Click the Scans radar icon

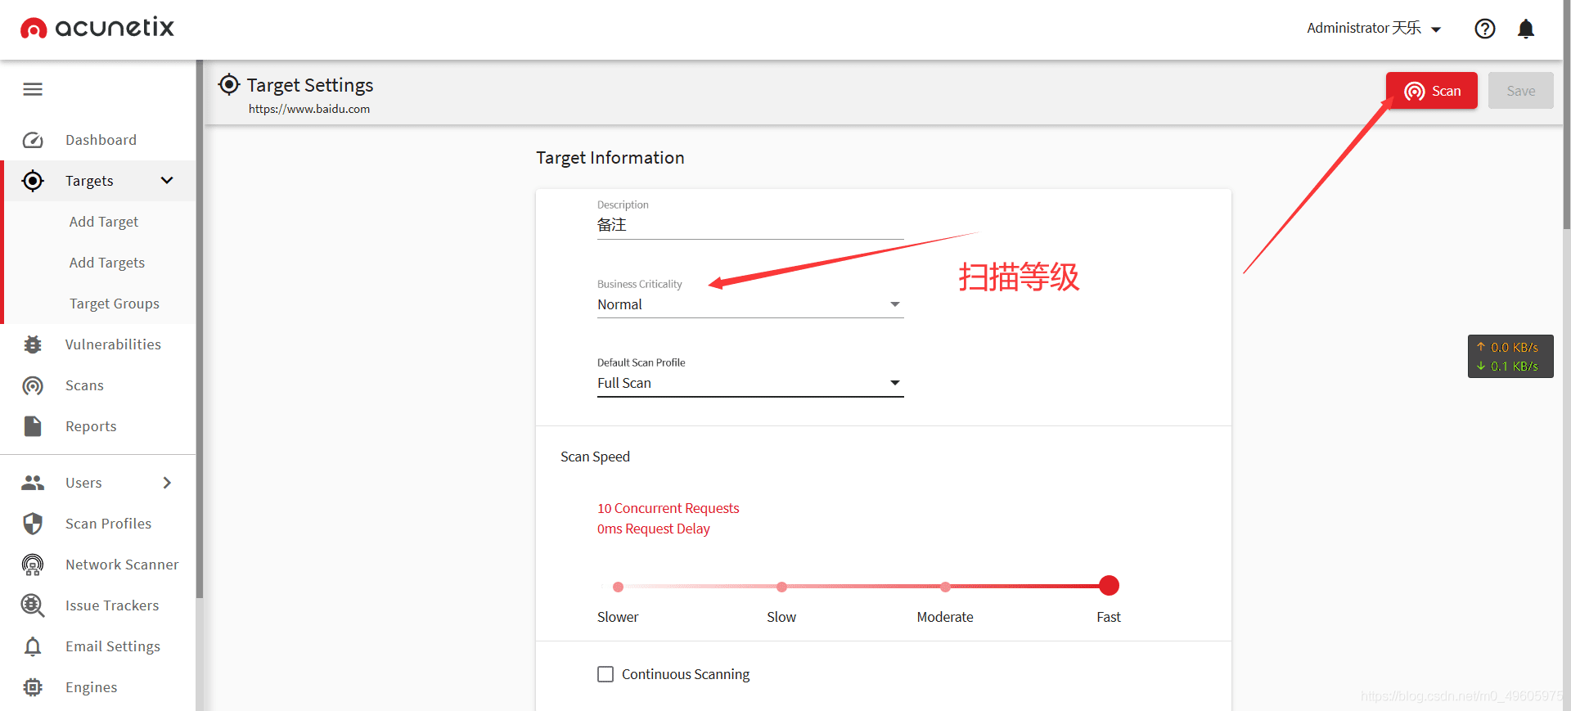click(33, 385)
